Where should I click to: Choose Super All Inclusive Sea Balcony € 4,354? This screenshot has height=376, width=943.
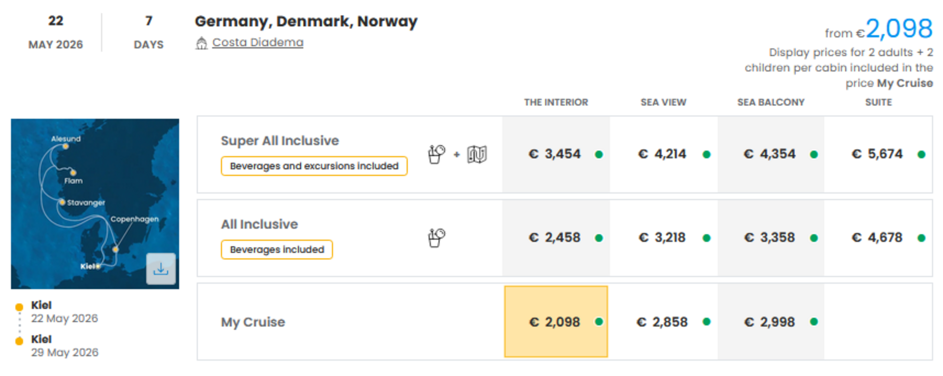pyautogui.click(x=770, y=154)
